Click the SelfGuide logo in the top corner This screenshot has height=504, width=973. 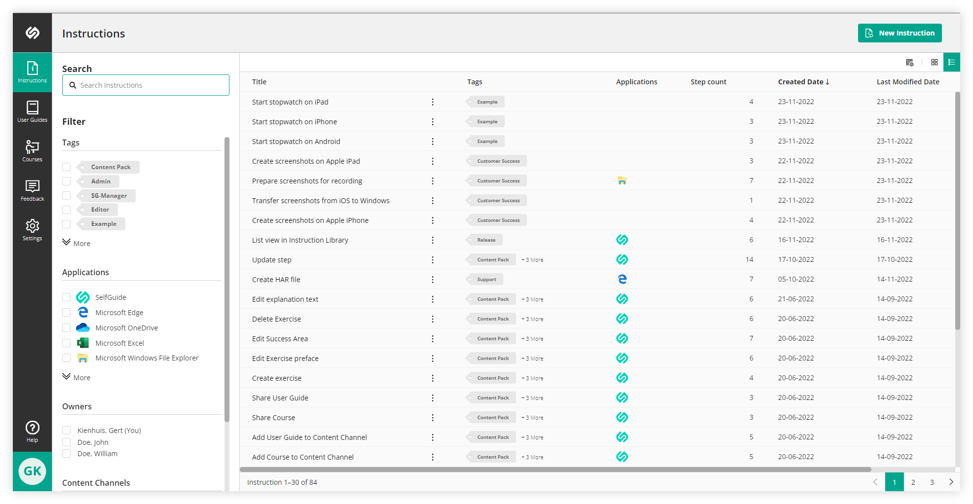pos(32,33)
